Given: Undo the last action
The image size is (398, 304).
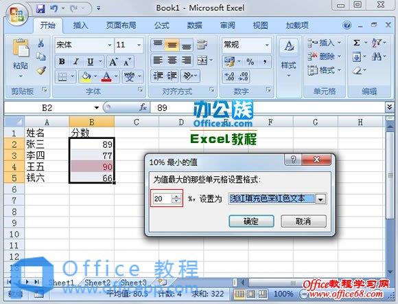Looking at the screenshot, I should (54, 9).
